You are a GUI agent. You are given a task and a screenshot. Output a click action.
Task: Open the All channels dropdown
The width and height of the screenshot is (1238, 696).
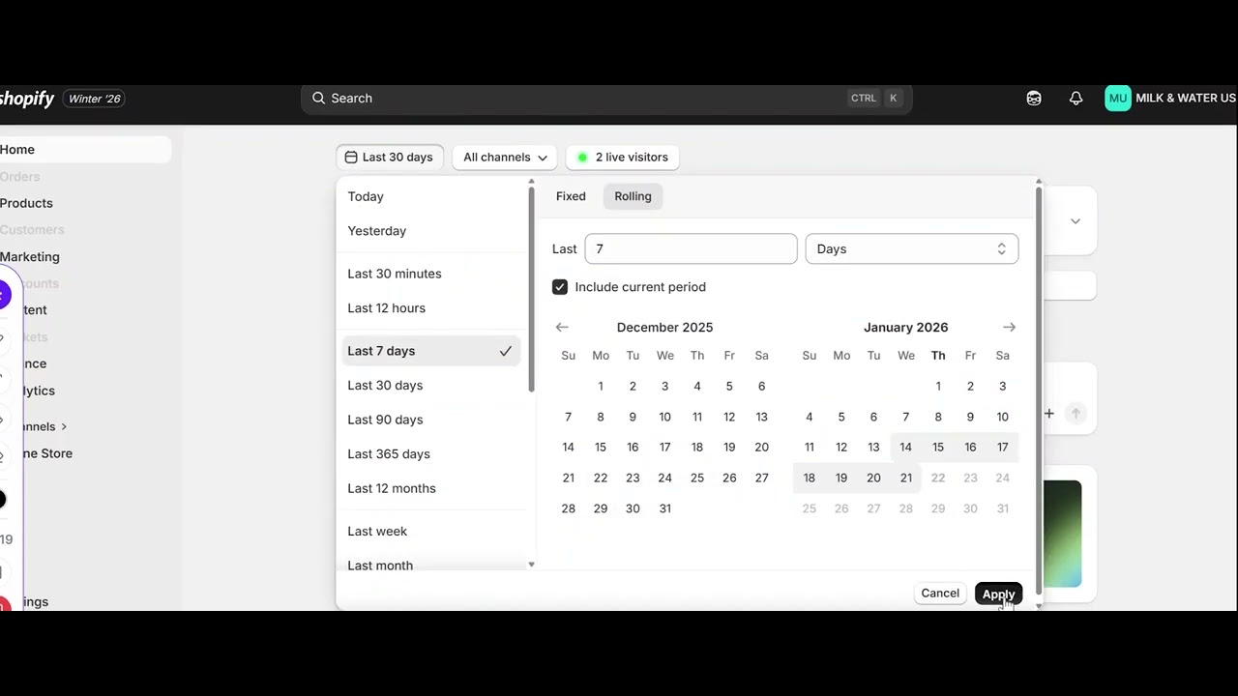[505, 157]
